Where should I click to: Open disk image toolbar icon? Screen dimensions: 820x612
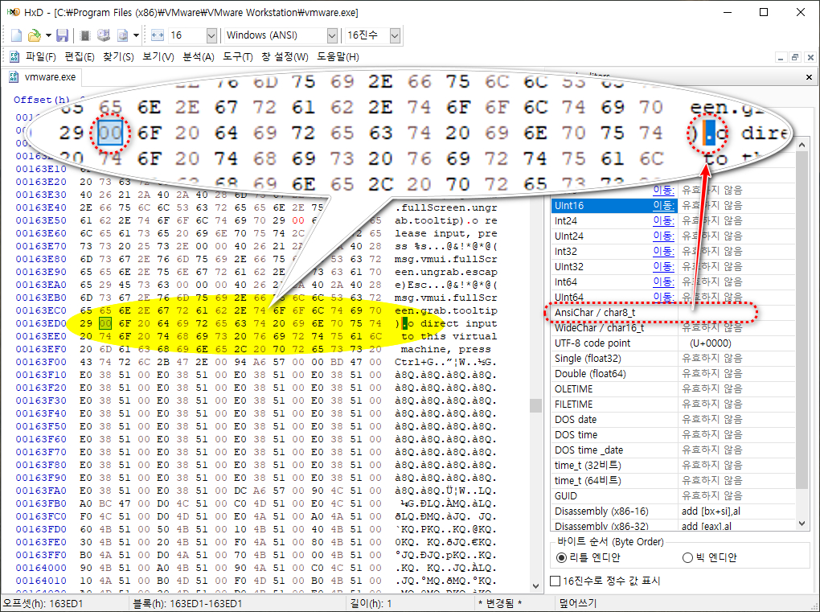[123, 35]
